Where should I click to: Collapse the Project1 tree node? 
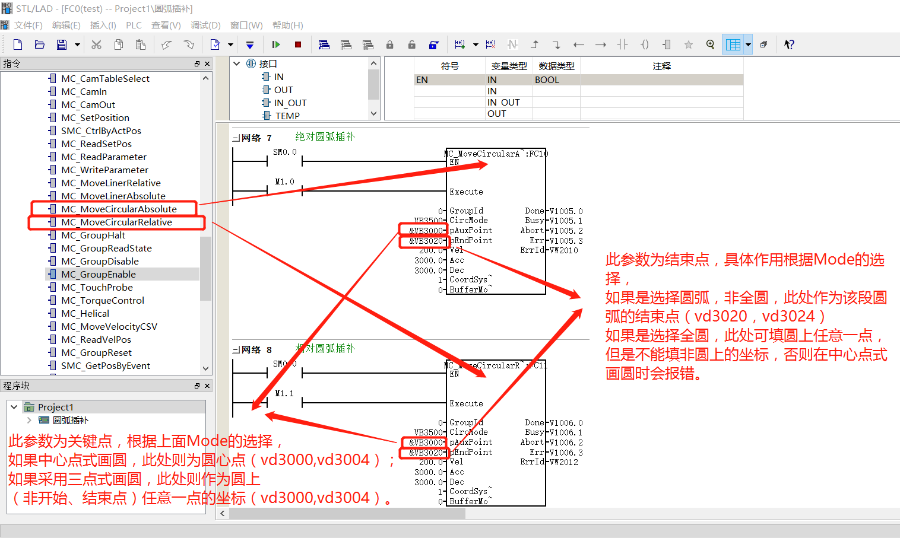pos(14,407)
